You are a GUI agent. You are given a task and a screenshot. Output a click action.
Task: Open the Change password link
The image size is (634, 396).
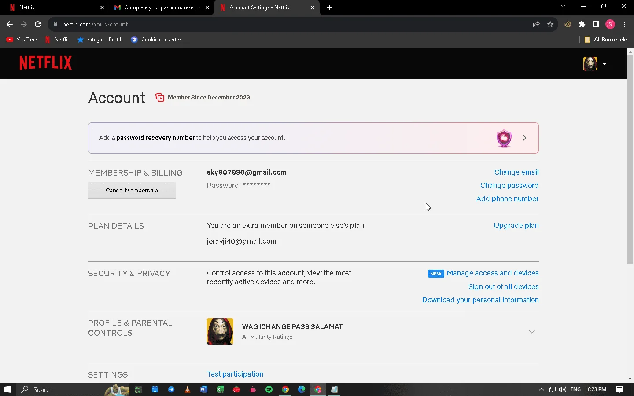(509, 185)
